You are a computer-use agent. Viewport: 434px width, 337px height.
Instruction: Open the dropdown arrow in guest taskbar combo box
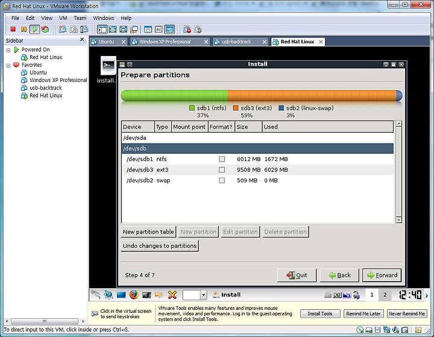(x=204, y=295)
